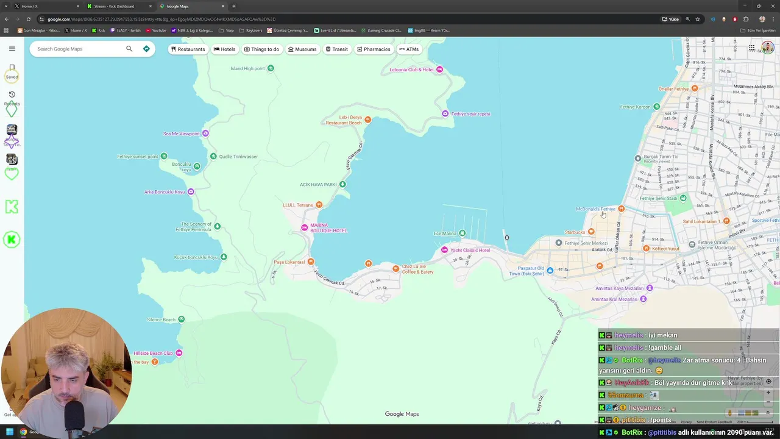Show Things to do on the map
Image resolution: width=780 pixels, height=439 pixels.
point(261,49)
